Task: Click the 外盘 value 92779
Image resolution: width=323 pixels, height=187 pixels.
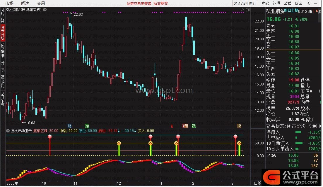Action: tap(293, 102)
